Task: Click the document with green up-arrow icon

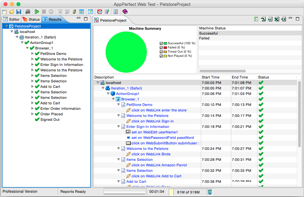Action: [x=107, y=12]
